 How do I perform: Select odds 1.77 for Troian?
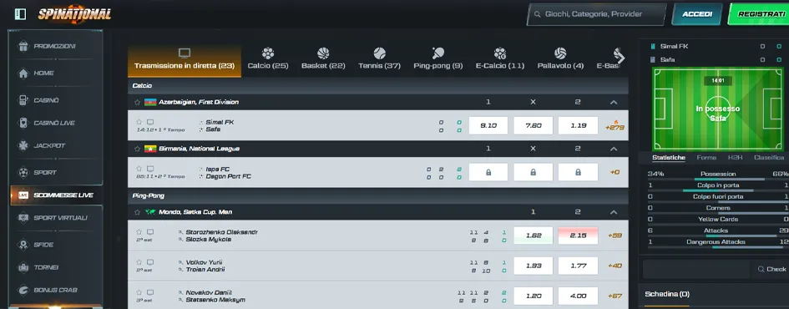tap(578, 266)
